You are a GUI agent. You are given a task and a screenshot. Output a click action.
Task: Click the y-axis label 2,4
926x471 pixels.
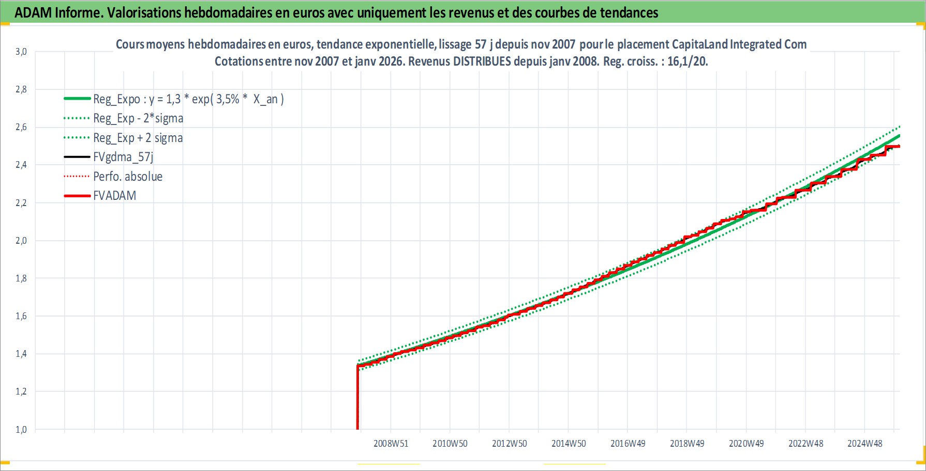[21, 165]
